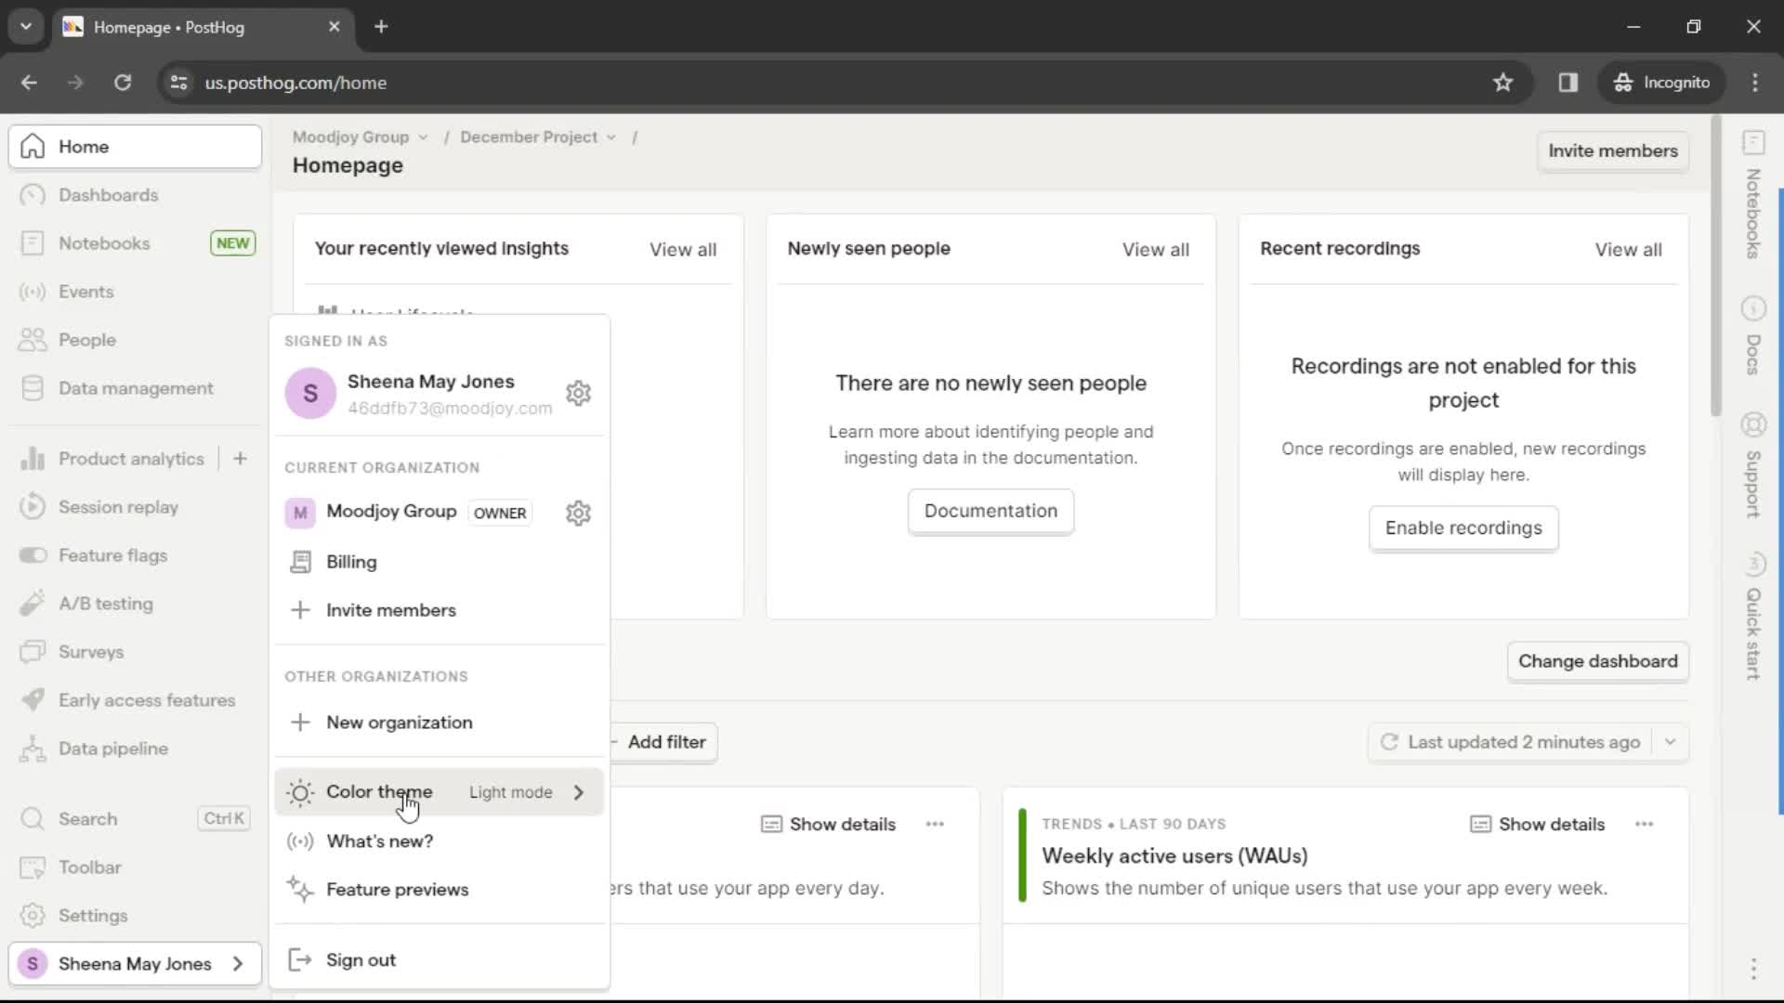The image size is (1784, 1003).
Task: Open Feature previews menu item
Action: pos(399,889)
